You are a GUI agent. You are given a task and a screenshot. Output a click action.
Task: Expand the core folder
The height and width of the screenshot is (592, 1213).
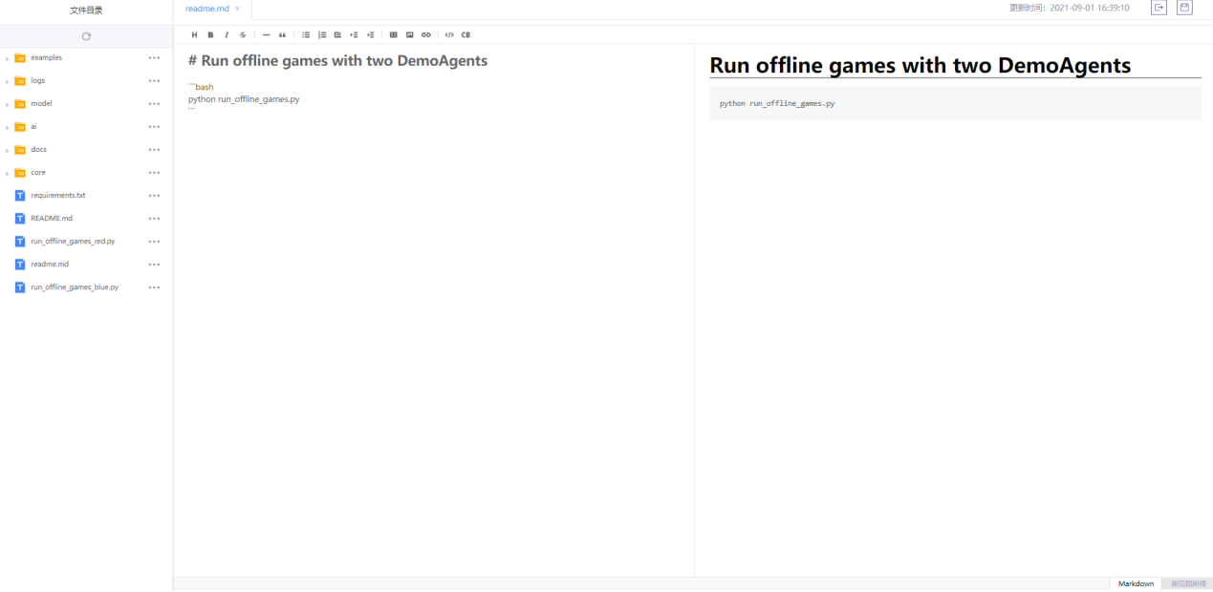point(8,173)
